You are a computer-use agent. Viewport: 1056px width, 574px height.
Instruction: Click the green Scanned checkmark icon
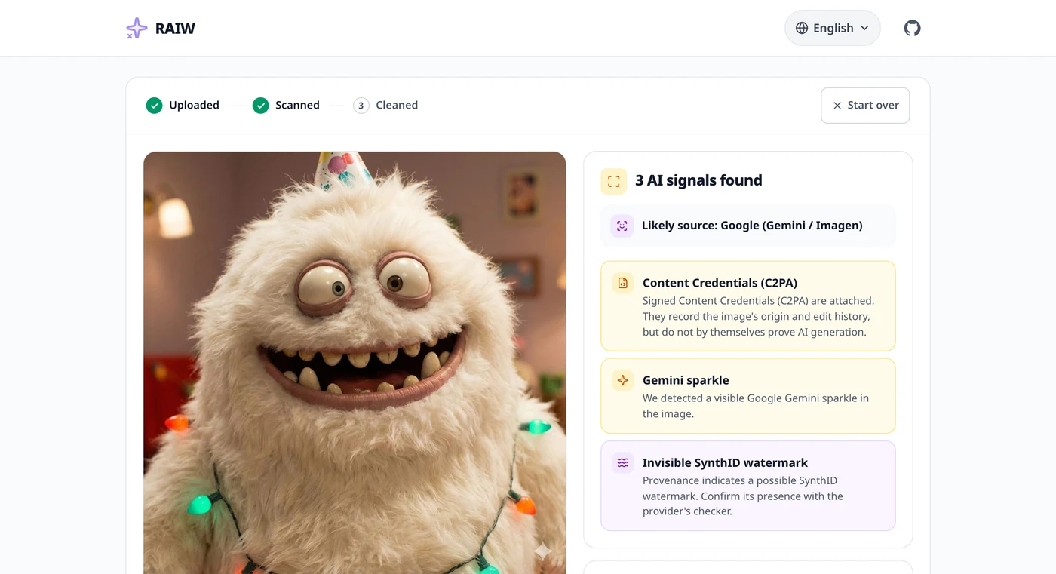pos(260,106)
